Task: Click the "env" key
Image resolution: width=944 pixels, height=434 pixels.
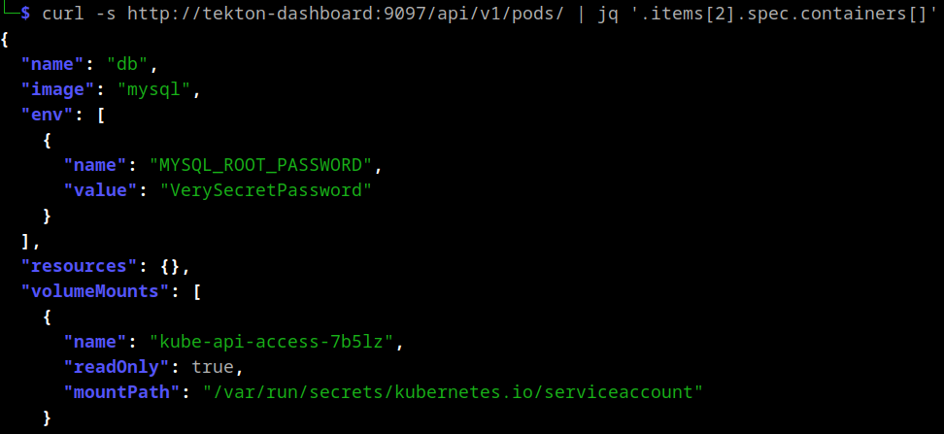Action: pyautogui.click(x=48, y=115)
